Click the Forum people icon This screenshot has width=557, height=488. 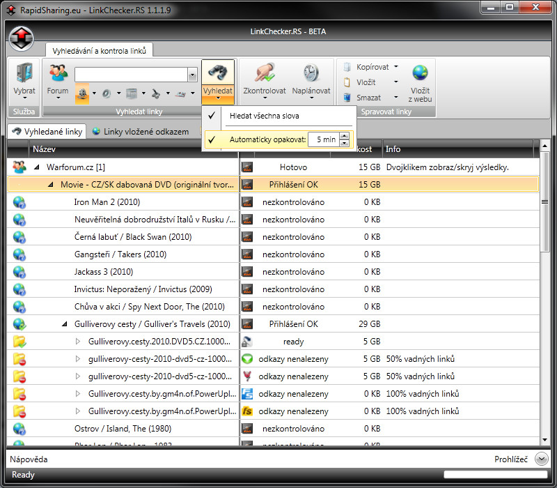(58, 73)
